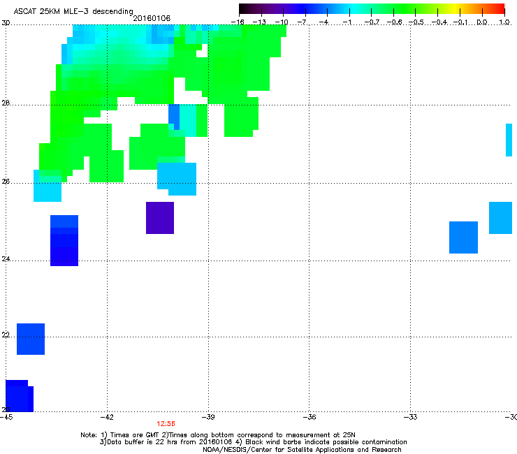Image resolution: width=517 pixels, height=454 pixels.
Task: Select the -16 color bar label
Action: (238, 22)
